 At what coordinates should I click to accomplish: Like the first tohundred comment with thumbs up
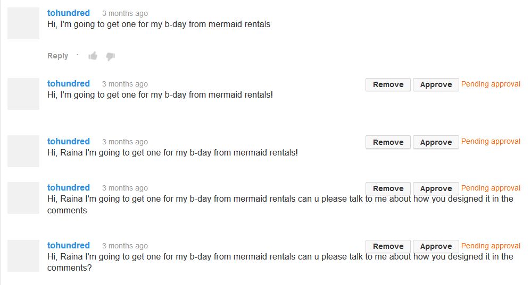point(93,56)
